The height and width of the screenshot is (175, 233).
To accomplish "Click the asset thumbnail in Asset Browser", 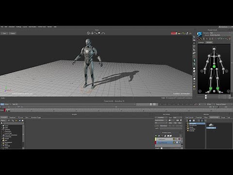I will [x=211, y=125].
